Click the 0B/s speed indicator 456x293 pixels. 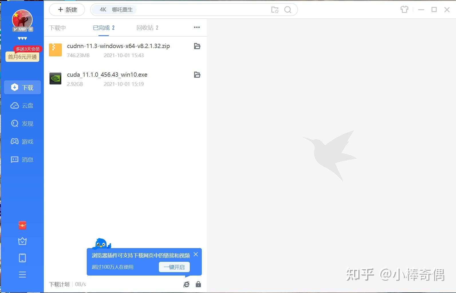(x=80, y=284)
